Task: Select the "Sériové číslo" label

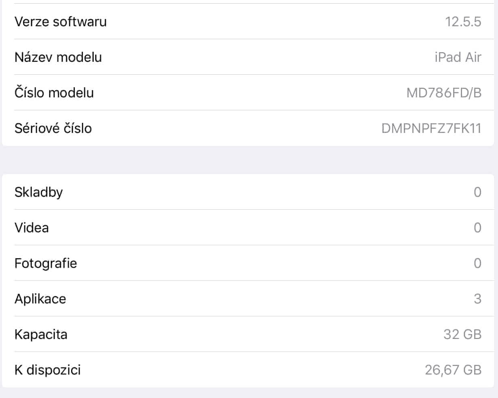Action: pyautogui.click(x=53, y=128)
